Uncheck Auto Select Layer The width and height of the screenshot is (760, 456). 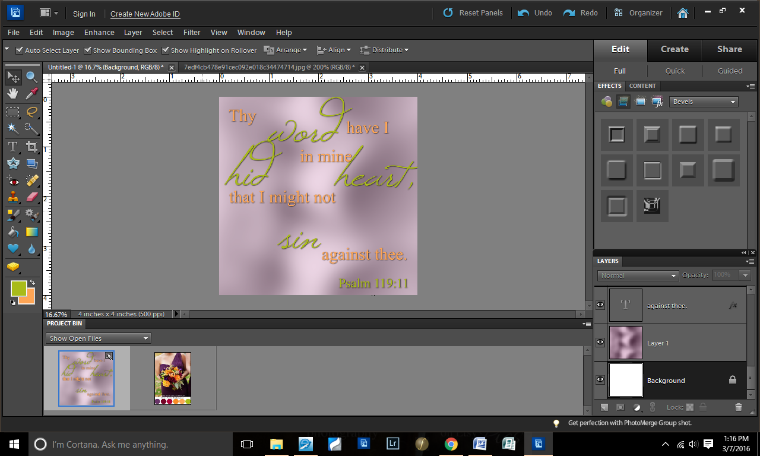20,50
